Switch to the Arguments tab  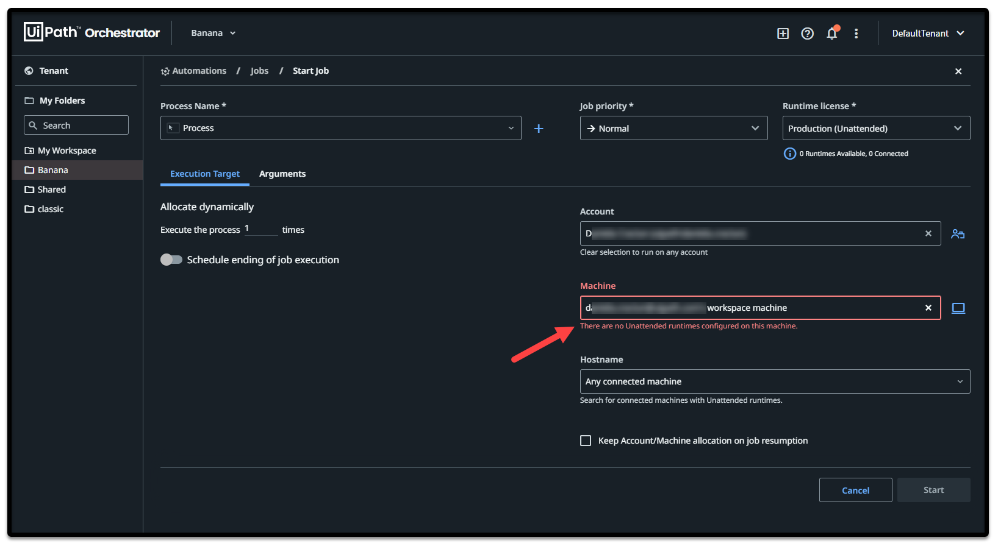point(282,174)
